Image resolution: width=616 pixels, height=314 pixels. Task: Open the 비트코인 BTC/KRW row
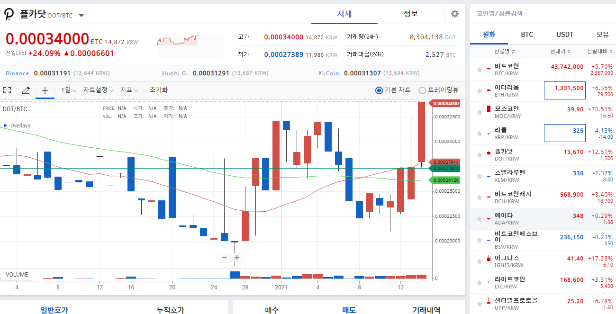[x=543, y=70]
